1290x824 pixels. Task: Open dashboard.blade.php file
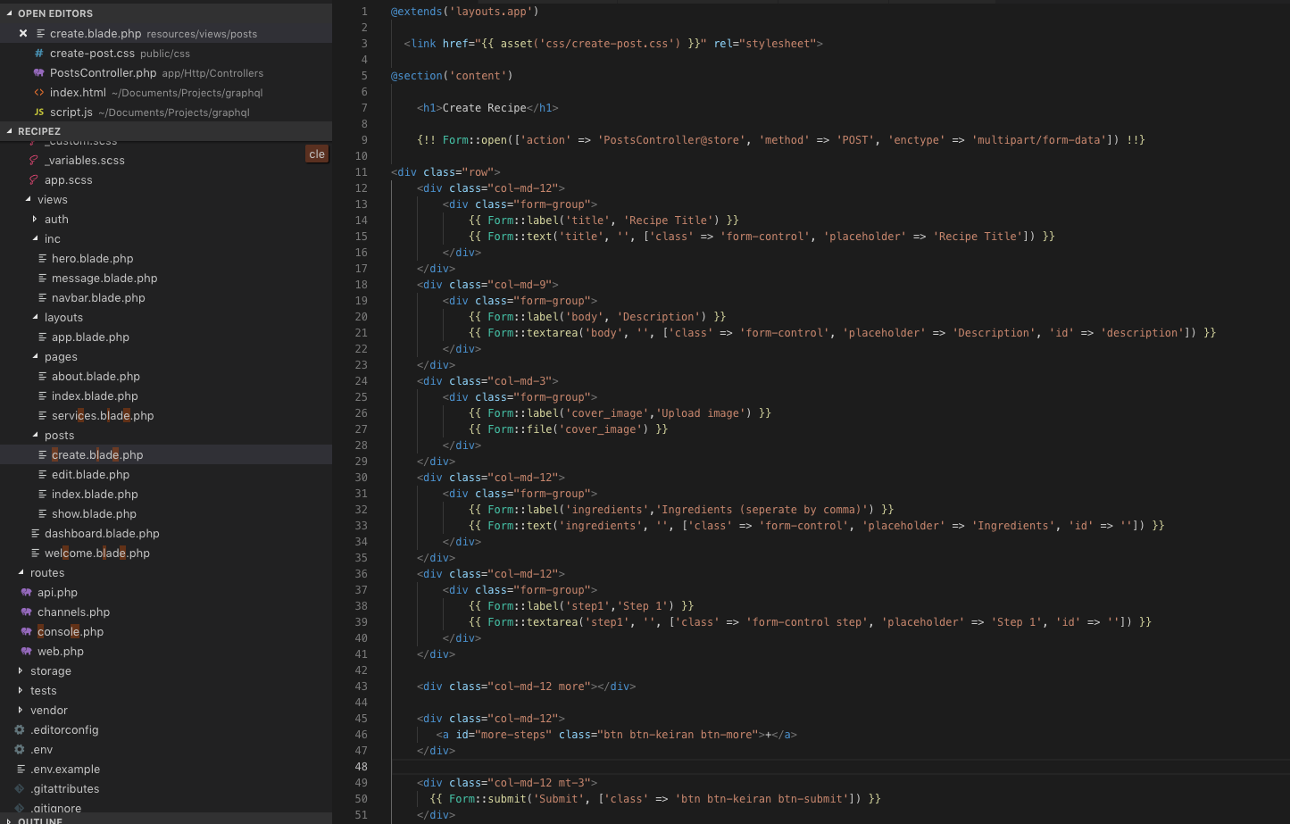click(x=102, y=534)
